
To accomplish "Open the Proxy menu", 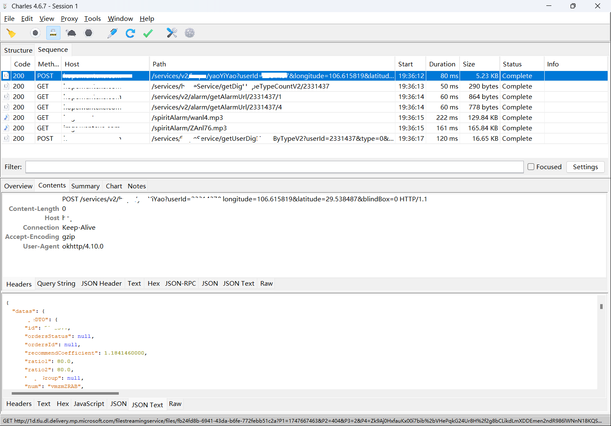I will coord(69,18).
